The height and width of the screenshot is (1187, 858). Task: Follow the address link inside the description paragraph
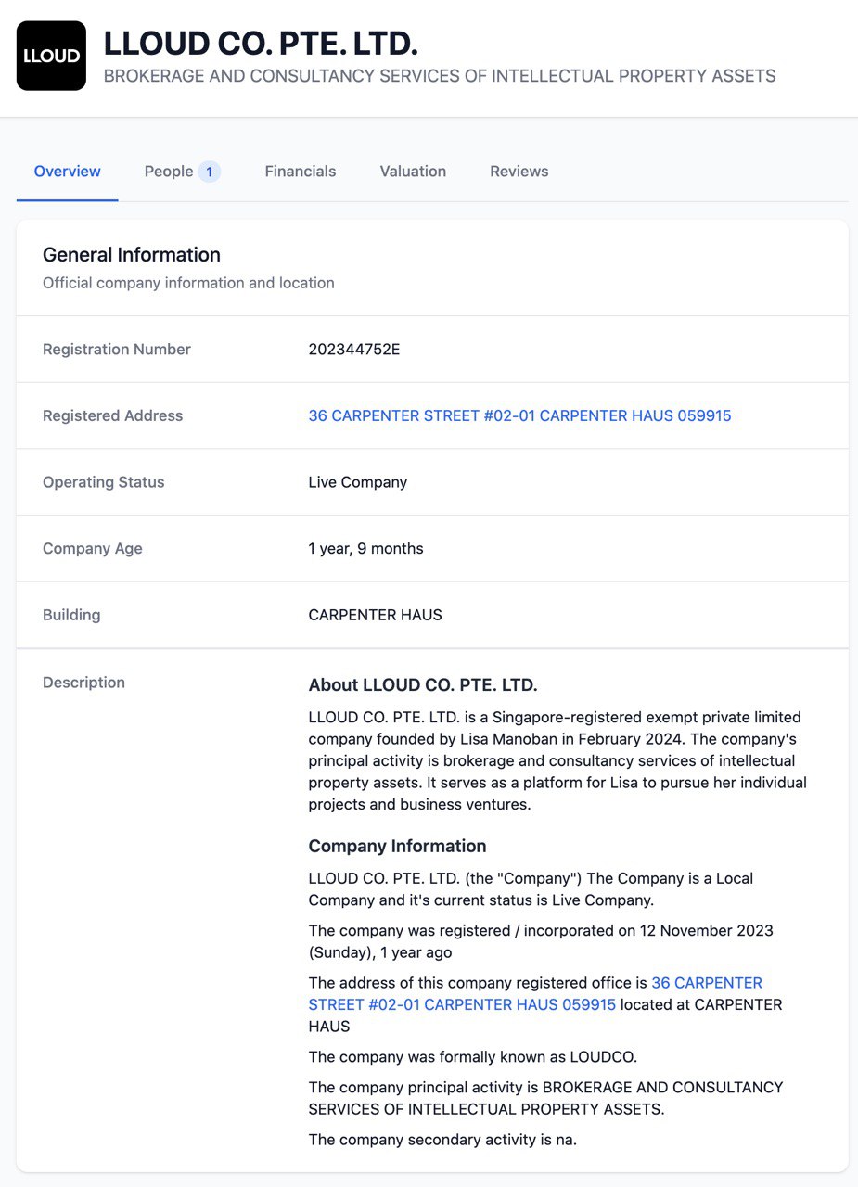[535, 994]
